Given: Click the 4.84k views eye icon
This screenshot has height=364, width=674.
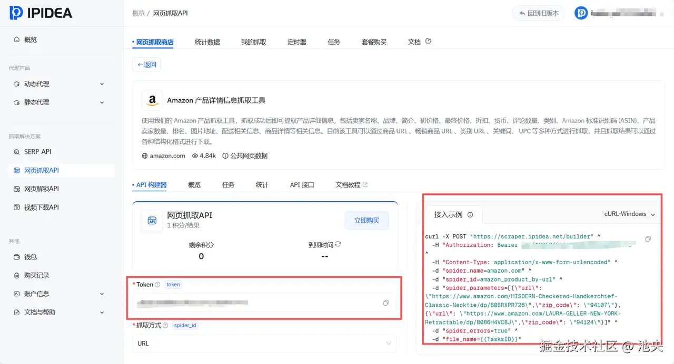Looking at the screenshot, I should [x=195, y=156].
